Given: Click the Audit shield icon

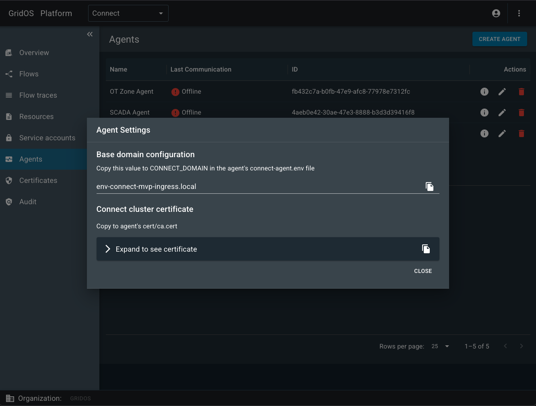Looking at the screenshot, I should point(9,202).
